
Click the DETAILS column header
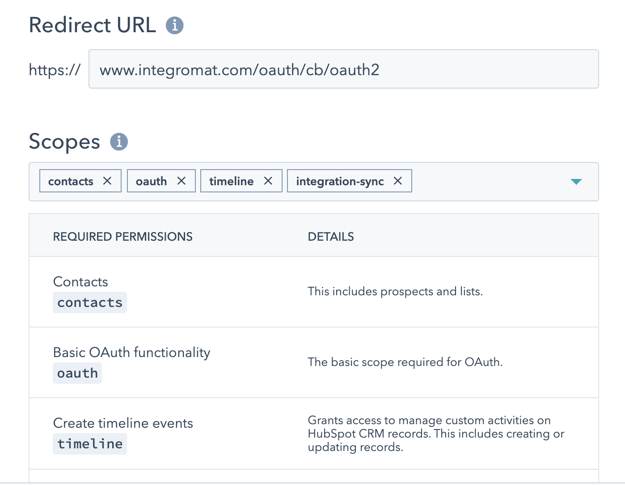pyautogui.click(x=330, y=236)
